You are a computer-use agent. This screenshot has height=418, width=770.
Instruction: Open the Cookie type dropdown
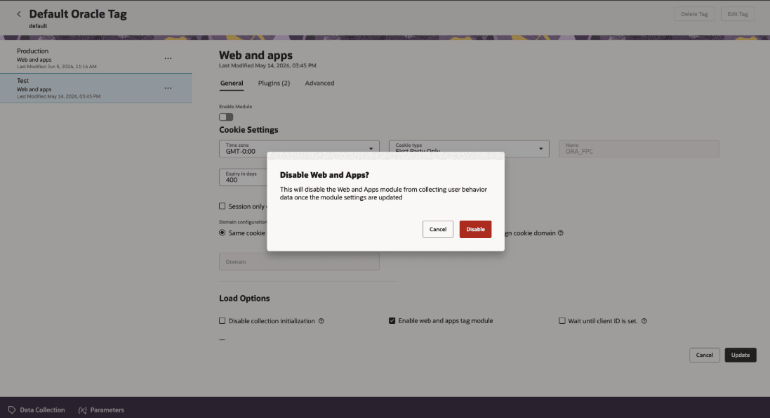click(469, 148)
